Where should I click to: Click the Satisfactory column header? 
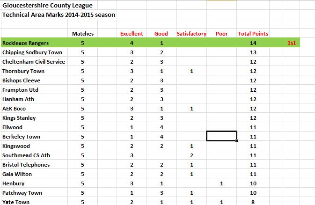(191, 34)
